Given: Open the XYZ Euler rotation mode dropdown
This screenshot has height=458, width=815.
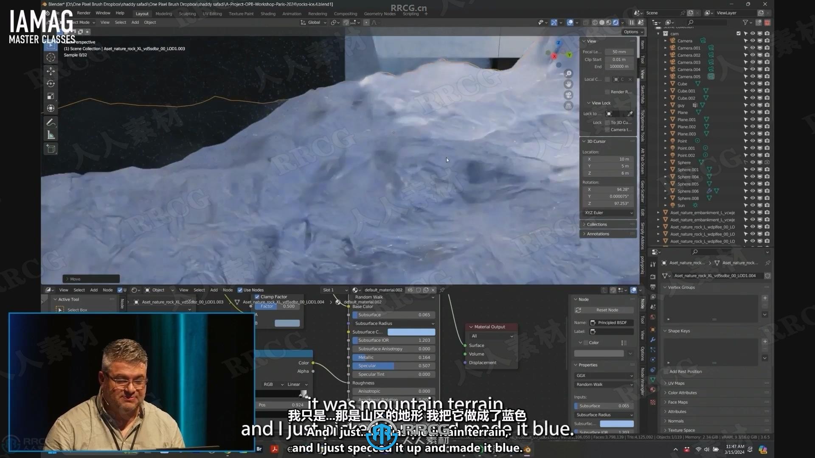Looking at the screenshot, I should click(608, 213).
